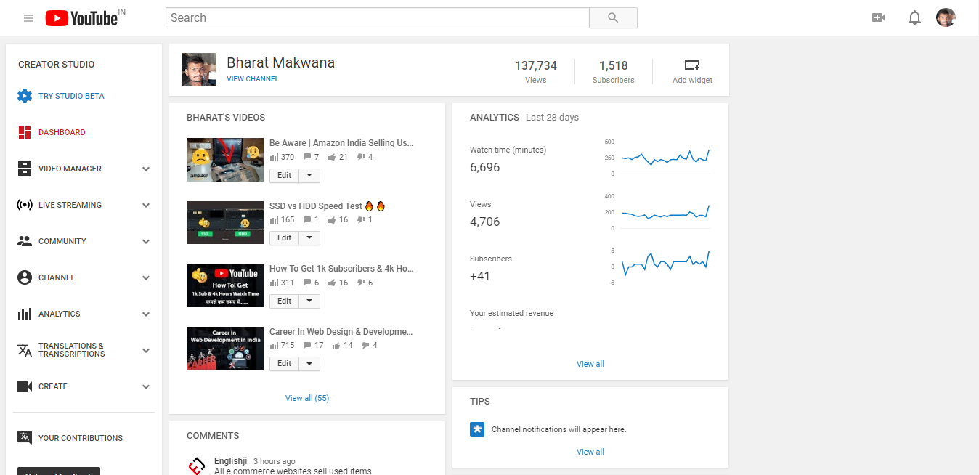Select Dashboard in the sidebar
This screenshot has height=475, width=979.
coord(62,132)
